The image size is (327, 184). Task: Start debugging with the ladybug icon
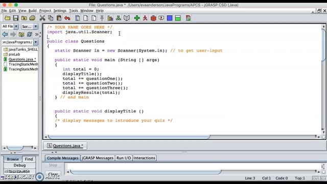(x=153, y=18)
